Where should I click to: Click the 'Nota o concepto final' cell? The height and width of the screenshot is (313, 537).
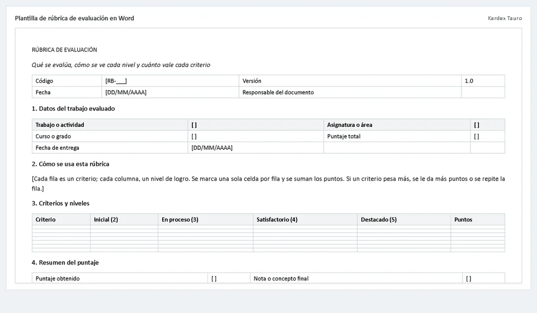point(356,278)
